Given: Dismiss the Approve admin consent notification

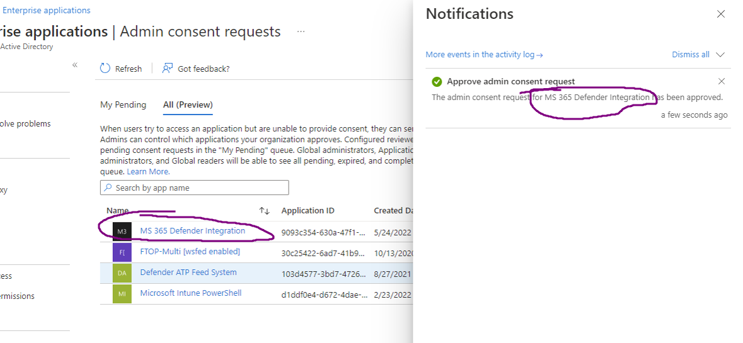Looking at the screenshot, I should coord(721,81).
